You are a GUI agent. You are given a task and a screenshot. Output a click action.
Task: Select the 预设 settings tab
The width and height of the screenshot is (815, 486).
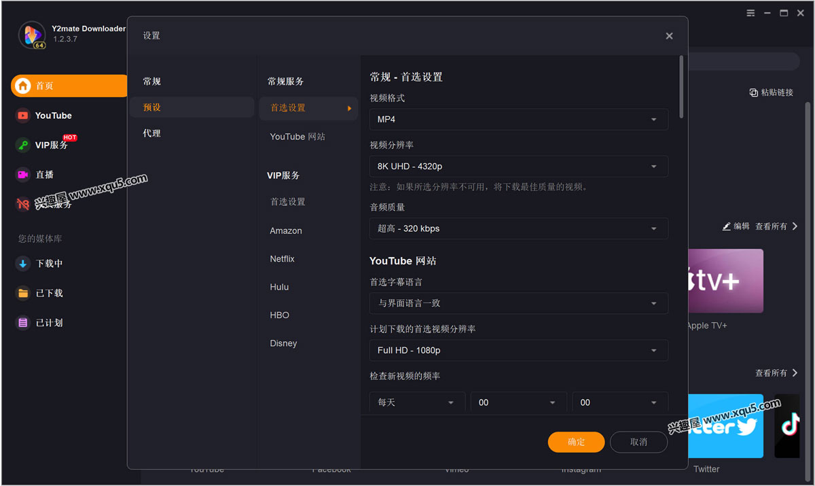[192, 107]
